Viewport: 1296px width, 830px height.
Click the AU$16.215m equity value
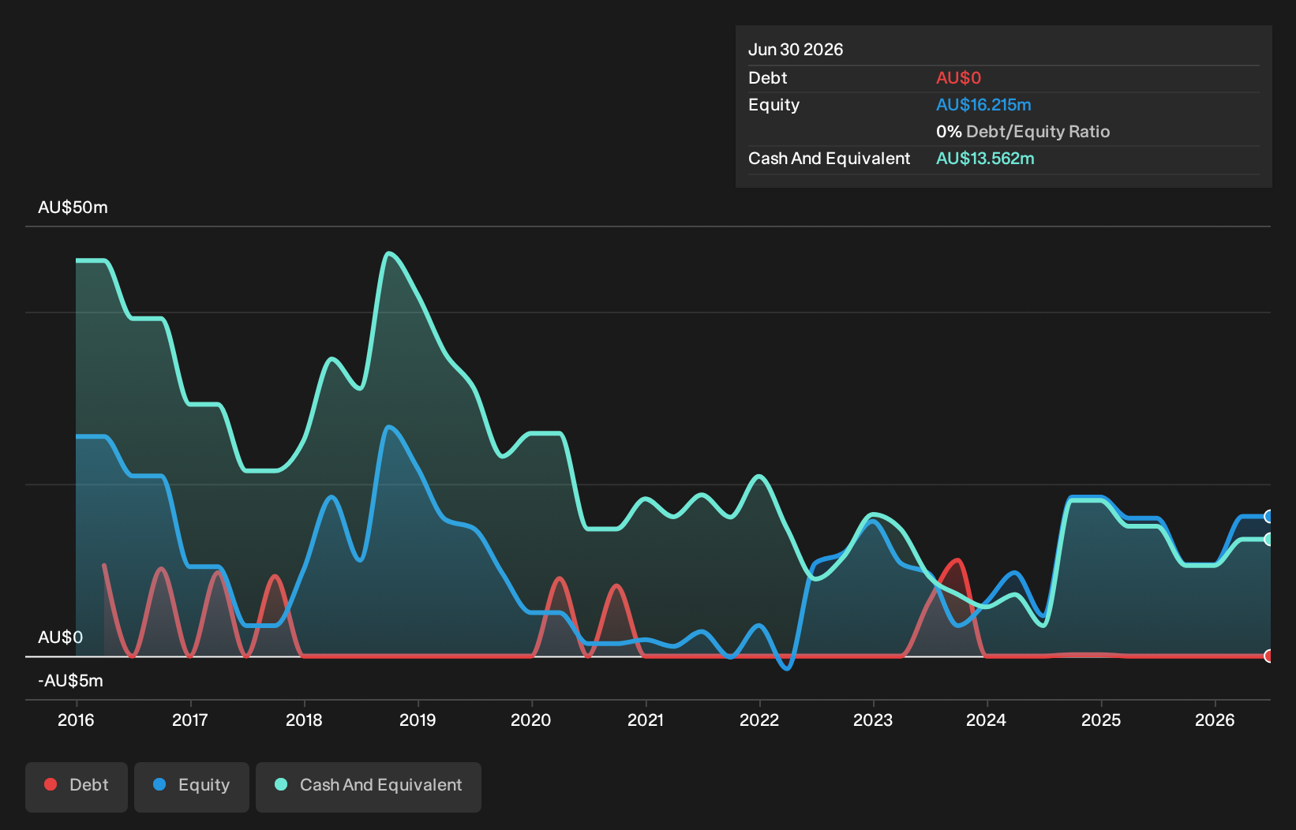click(x=983, y=105)
